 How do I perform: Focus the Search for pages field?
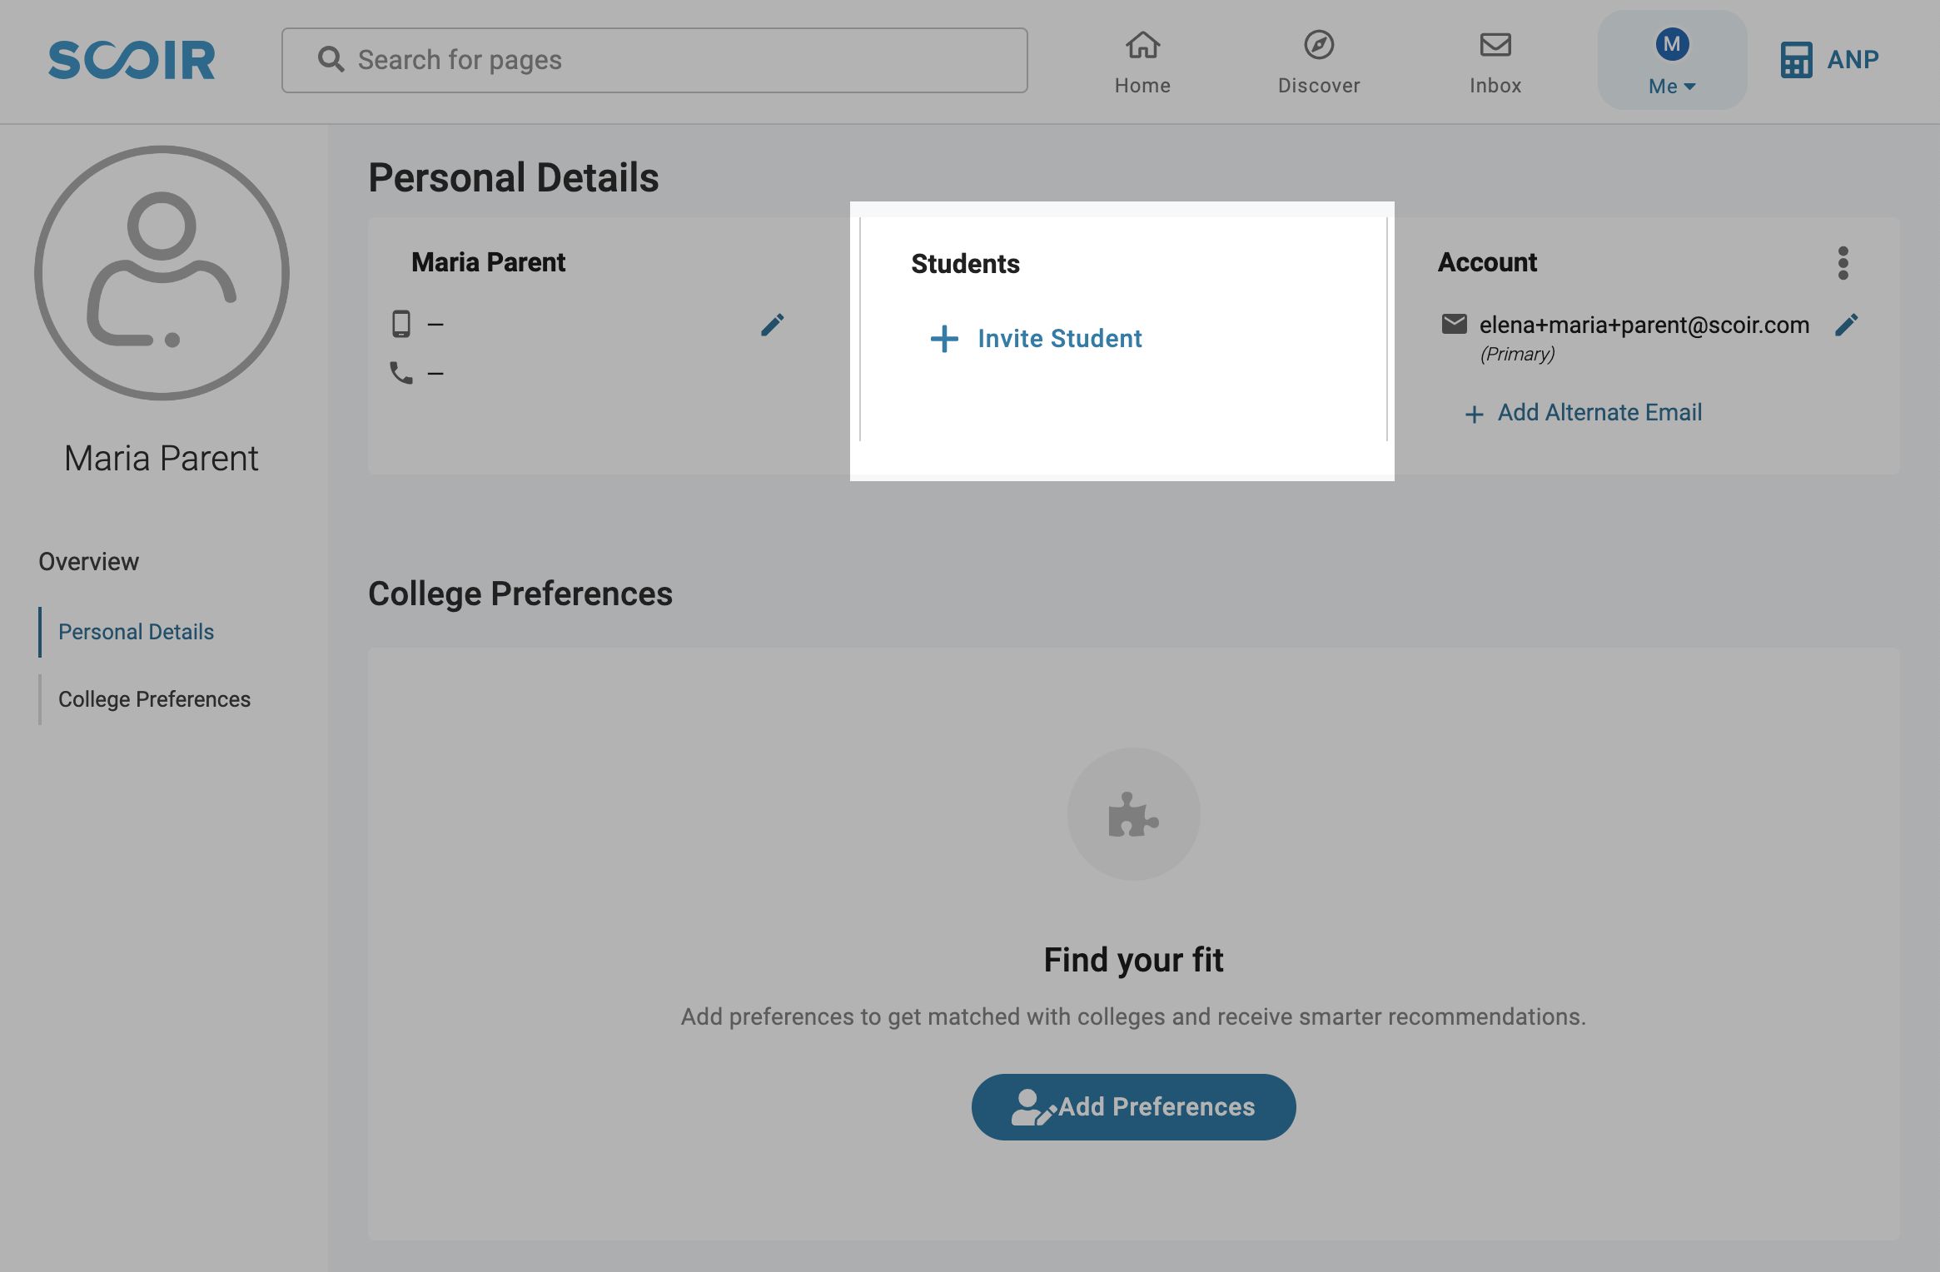[654, 60]
